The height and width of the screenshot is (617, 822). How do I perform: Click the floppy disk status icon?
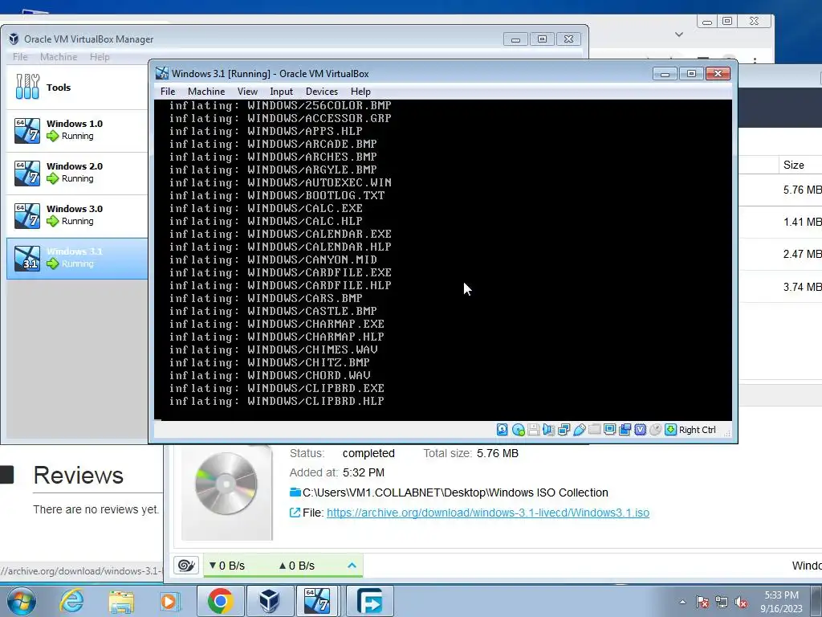[x=533, y=430]
